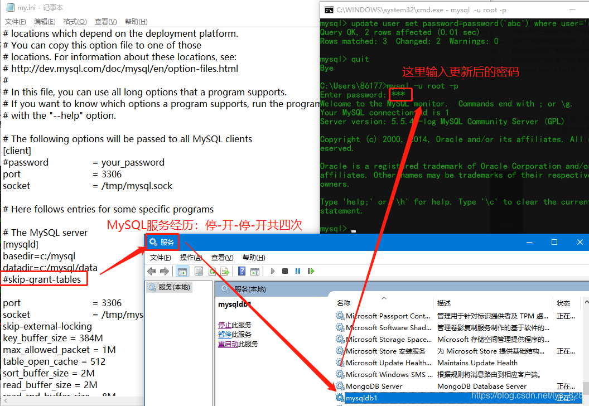Toggle Show/Hide Action Pane toolbar icon

[x=255, y=271]
